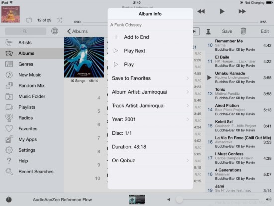This screenshot has width=274, height=206.
Task: Click the volume up speaker icon
Action: [x=269, y=199]
